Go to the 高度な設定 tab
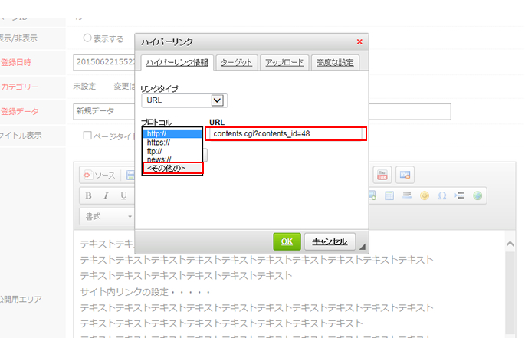This screenshot has height=338, width=525. coord(334,62)
